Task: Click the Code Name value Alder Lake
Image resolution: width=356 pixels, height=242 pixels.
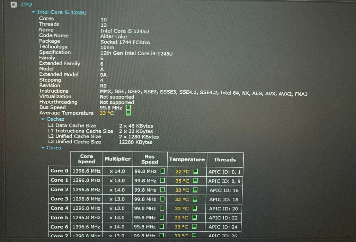Action: pos(114,37)
